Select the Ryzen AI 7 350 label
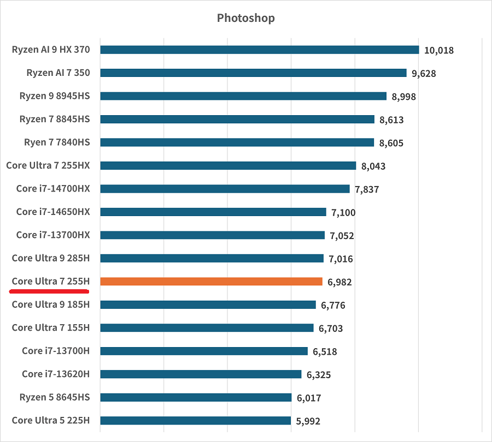The height and width of the screenshot is (442, 492). point(58,73)
